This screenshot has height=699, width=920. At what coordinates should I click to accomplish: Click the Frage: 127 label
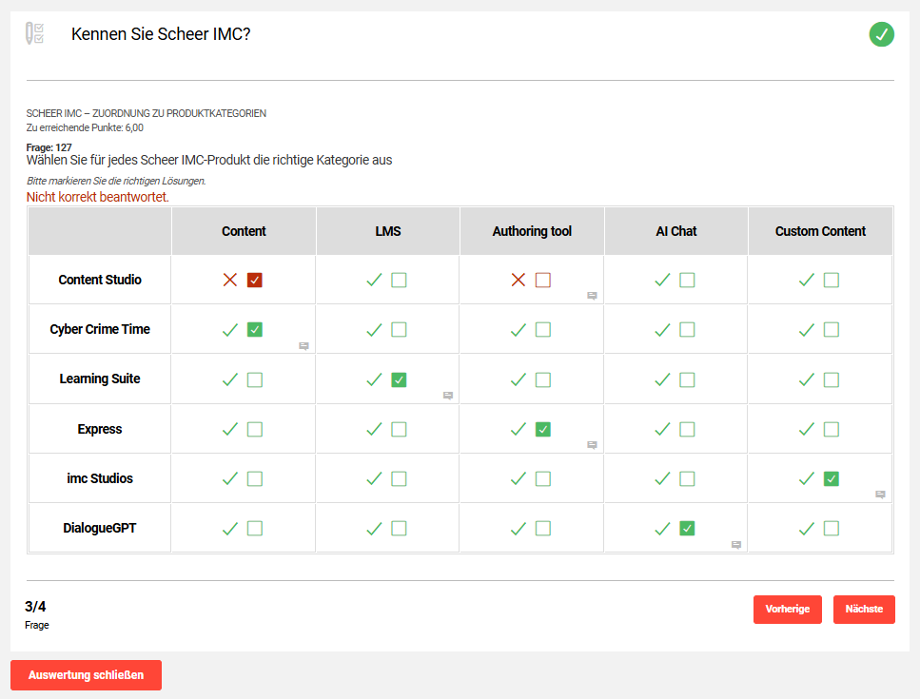point(49,147)
